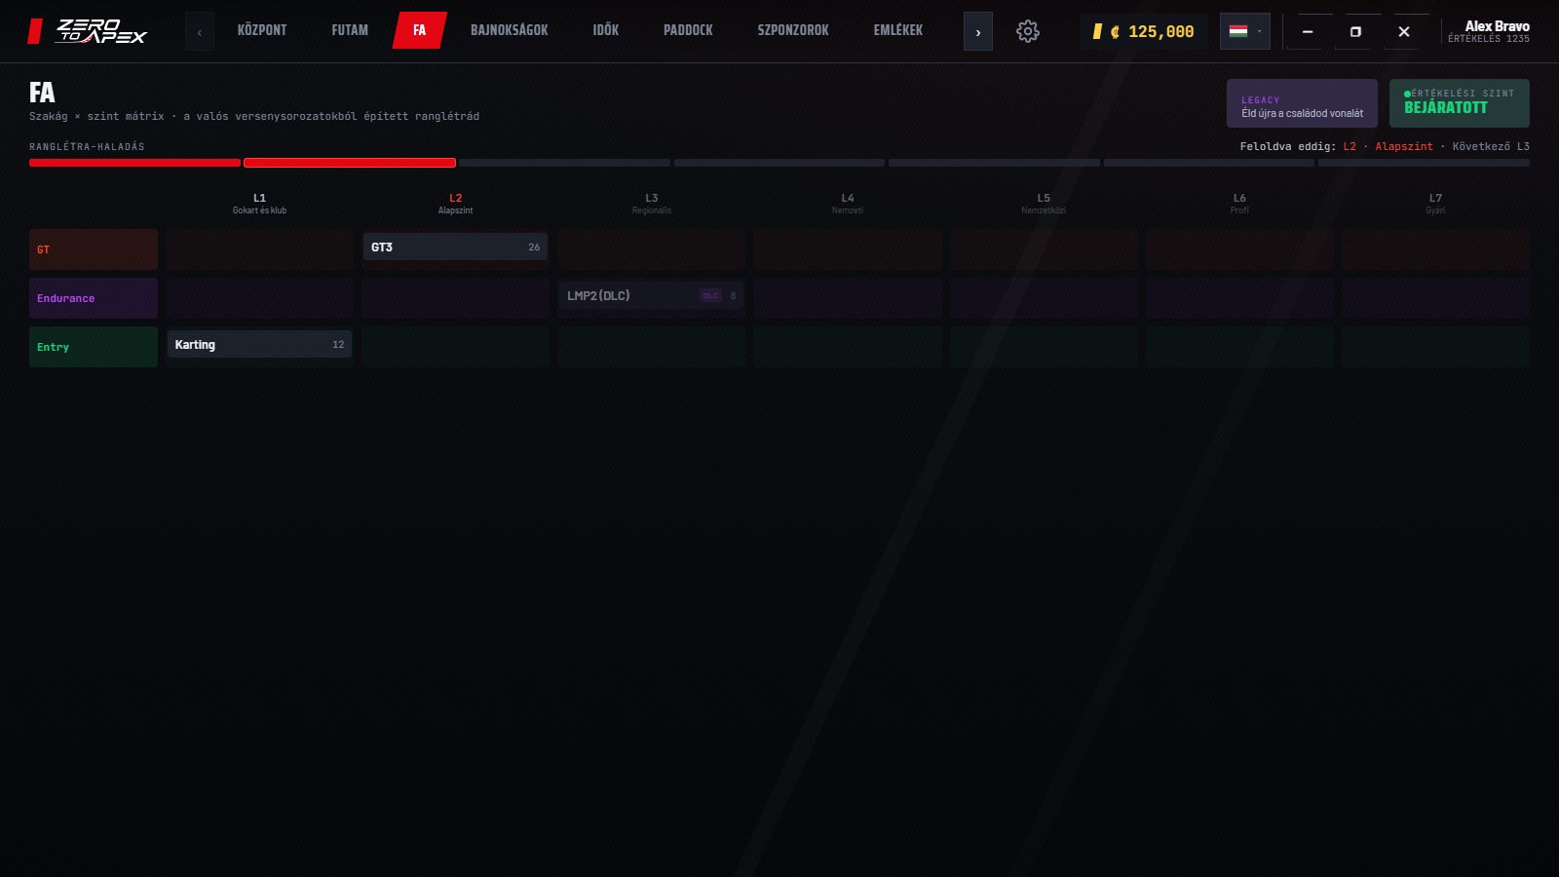Click the second red ladder progress segment
The width and height of the screenshot is (1559, 877).
point(350,163)
